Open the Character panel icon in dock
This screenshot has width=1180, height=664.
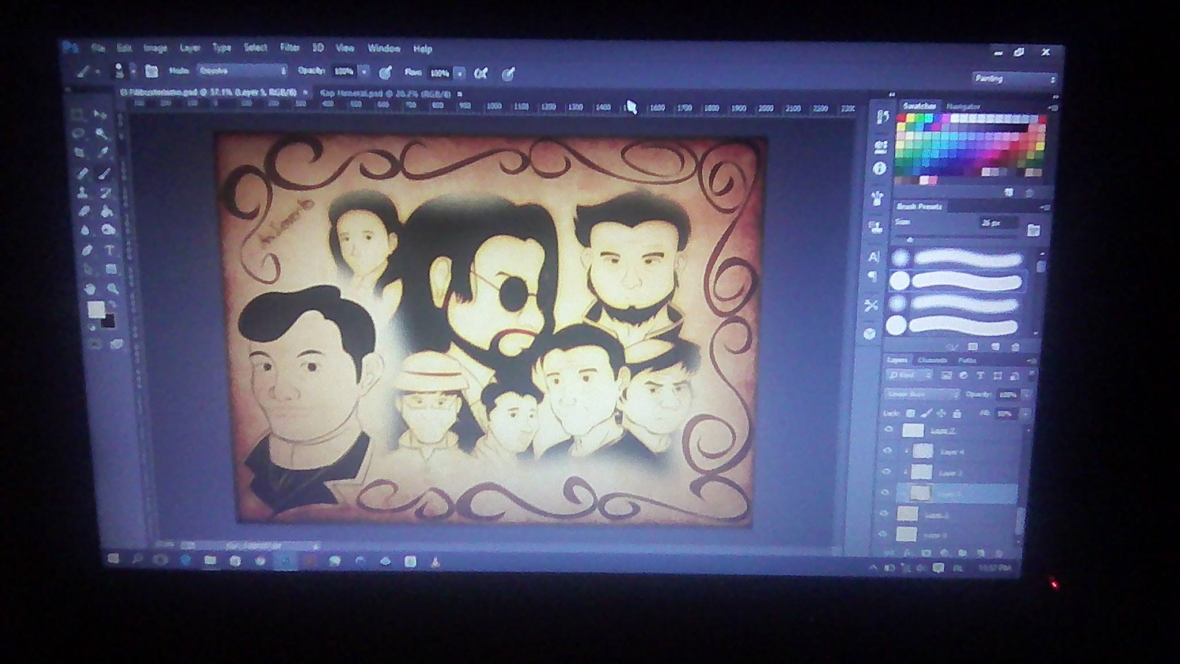874,256
